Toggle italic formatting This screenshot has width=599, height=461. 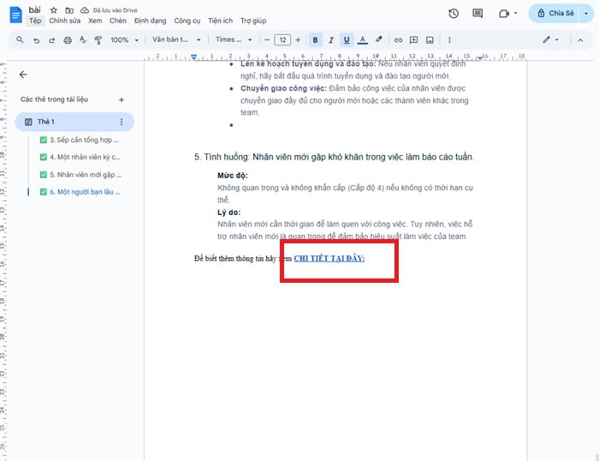331,39
